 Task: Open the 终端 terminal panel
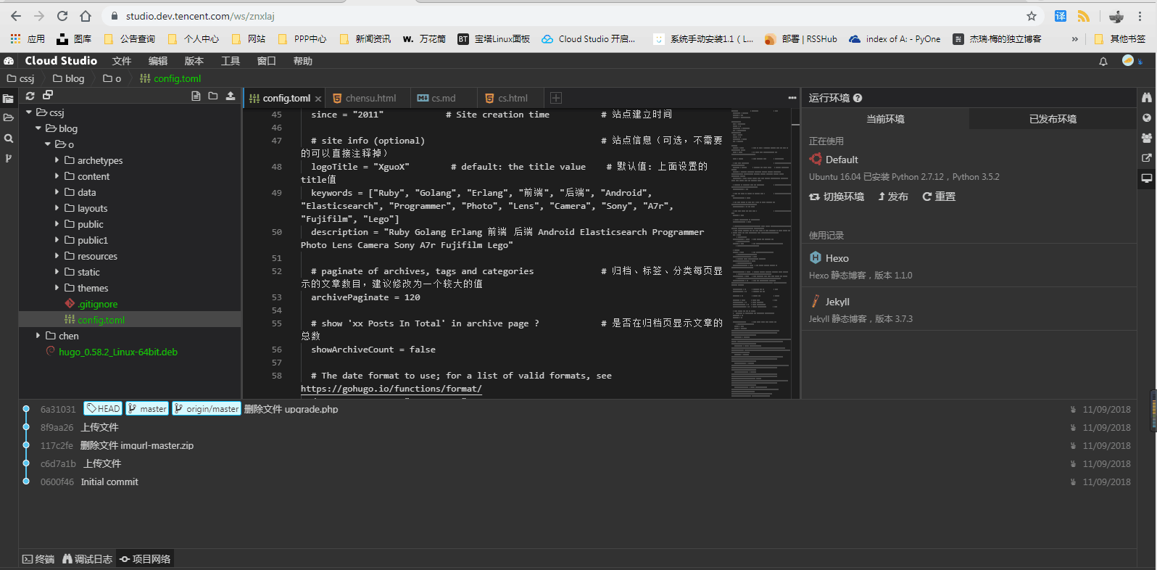point(38,559)
